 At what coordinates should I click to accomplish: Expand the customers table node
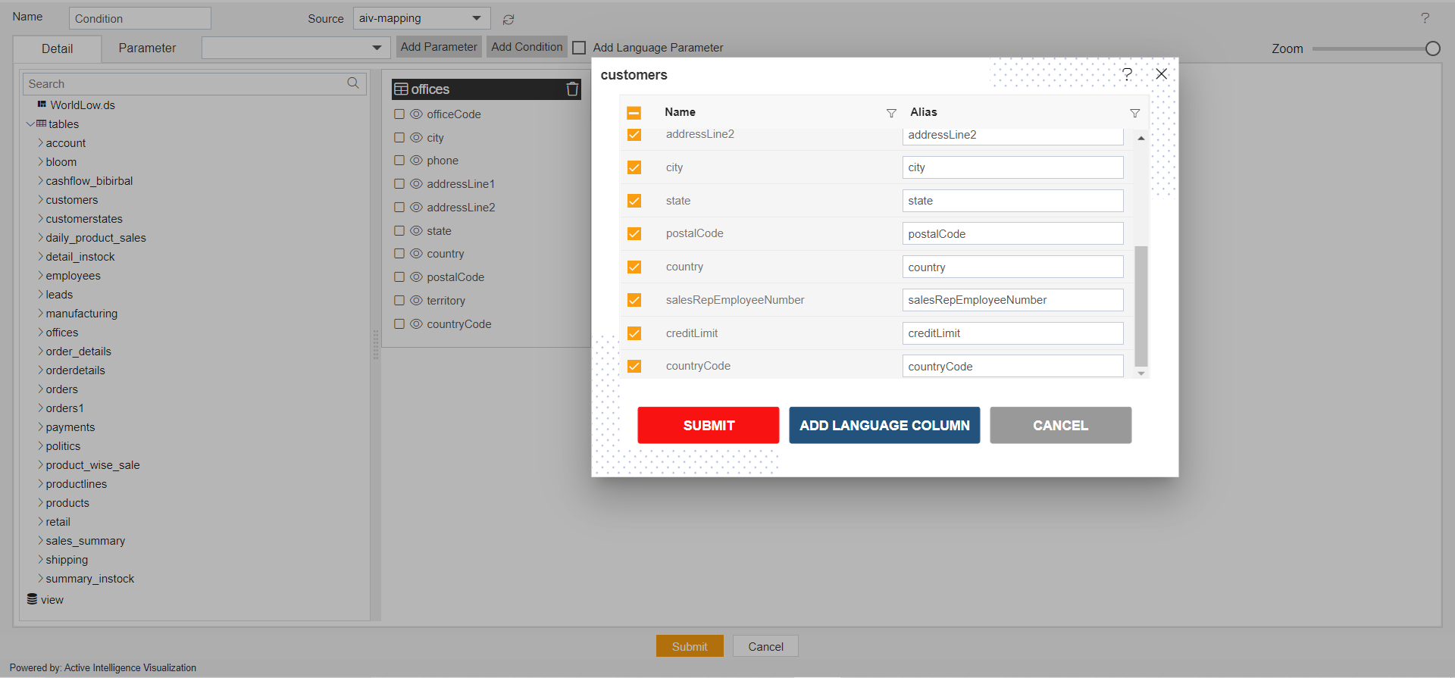click(40, 199)
